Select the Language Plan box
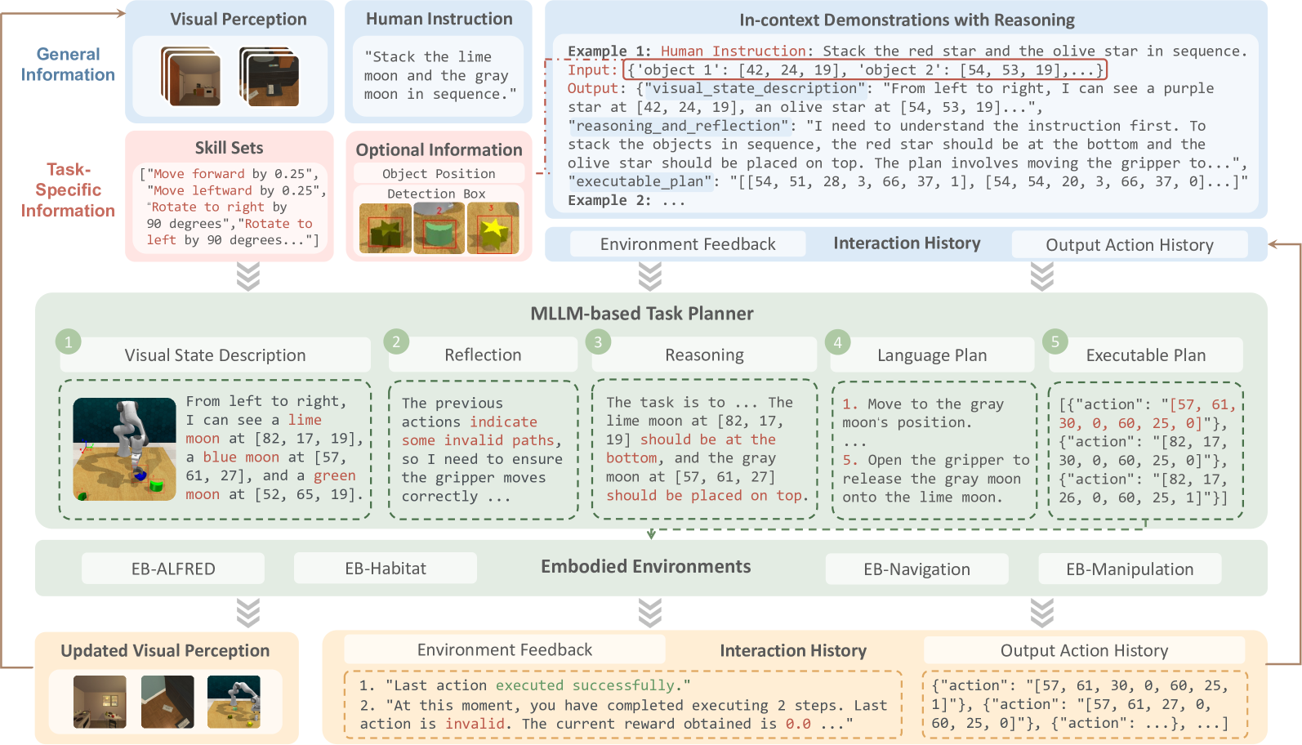This screenshot has height=745, width=1302. pos(932,355)
